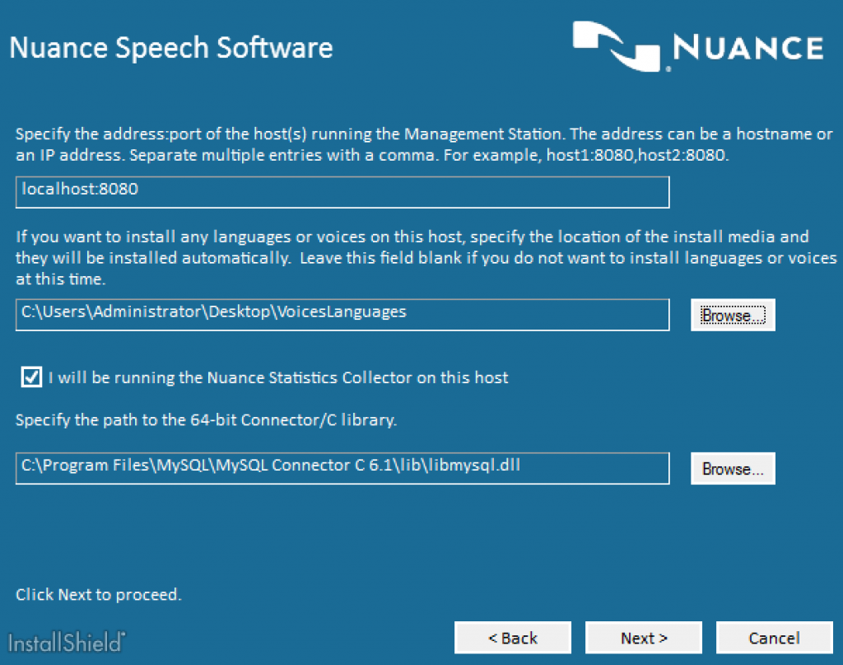Viewport: 843px width, 665px height.
Task: Click inside the install media path field
Action: (x=342, y=314)
